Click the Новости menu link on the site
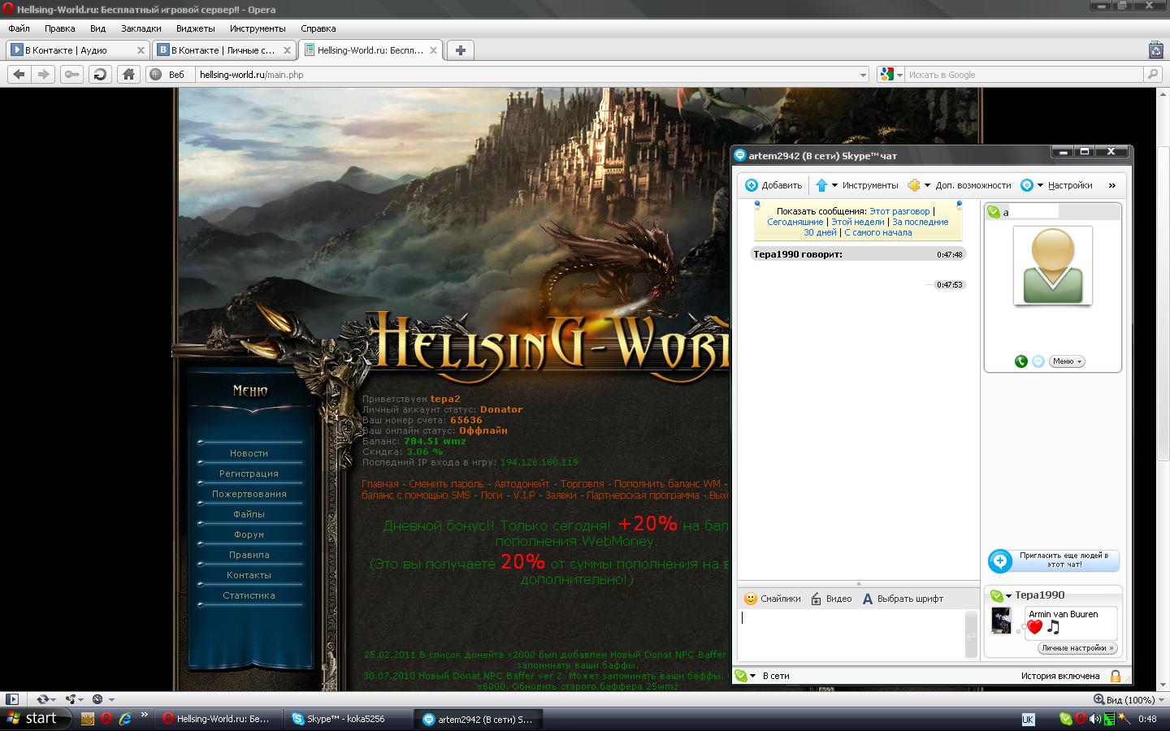Viewport: 1170px width, 731px height. click(249, 453)
